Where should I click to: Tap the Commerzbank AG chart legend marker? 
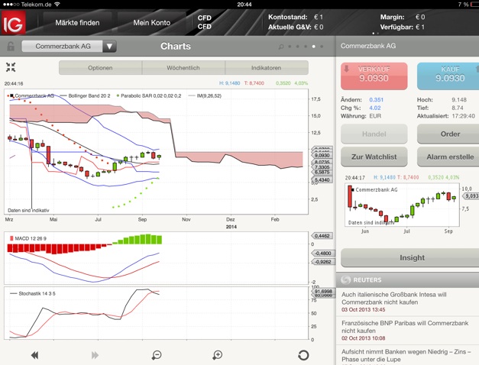pos(11,96)
